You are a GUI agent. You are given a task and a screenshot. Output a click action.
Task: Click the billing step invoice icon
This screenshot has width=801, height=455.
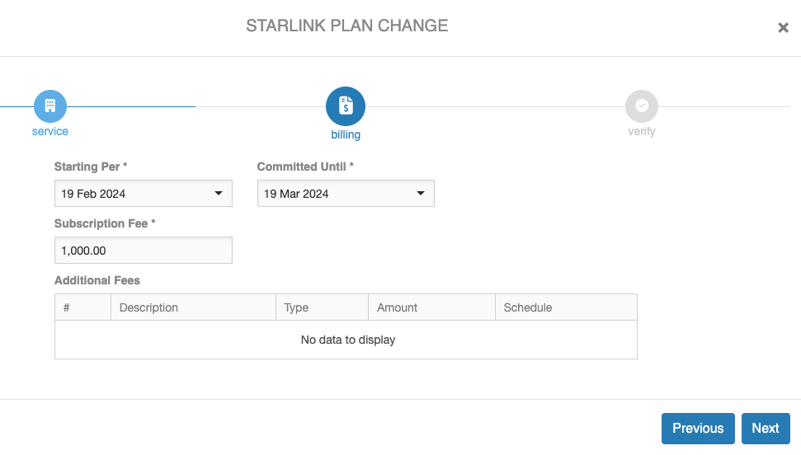346,106
